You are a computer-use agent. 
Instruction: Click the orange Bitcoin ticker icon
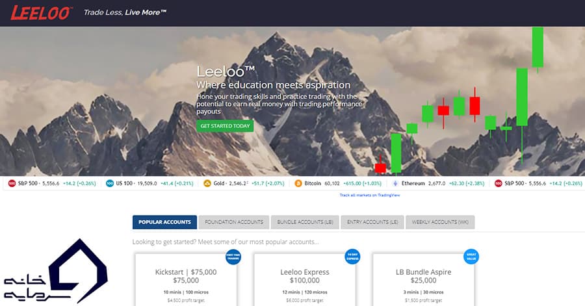(x=298, y=183)
